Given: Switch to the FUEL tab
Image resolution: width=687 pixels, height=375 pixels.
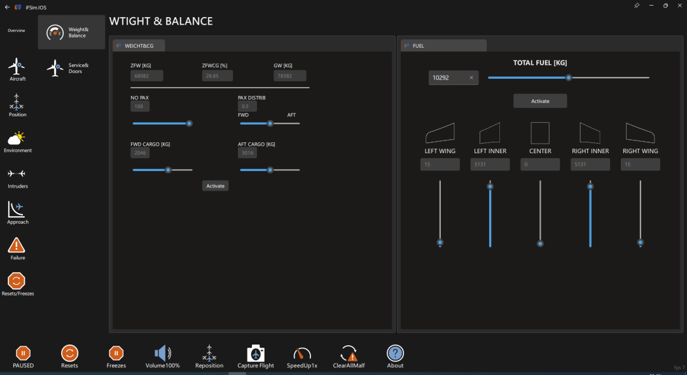Looking at the screenshot, I should [x=443, y=46].
